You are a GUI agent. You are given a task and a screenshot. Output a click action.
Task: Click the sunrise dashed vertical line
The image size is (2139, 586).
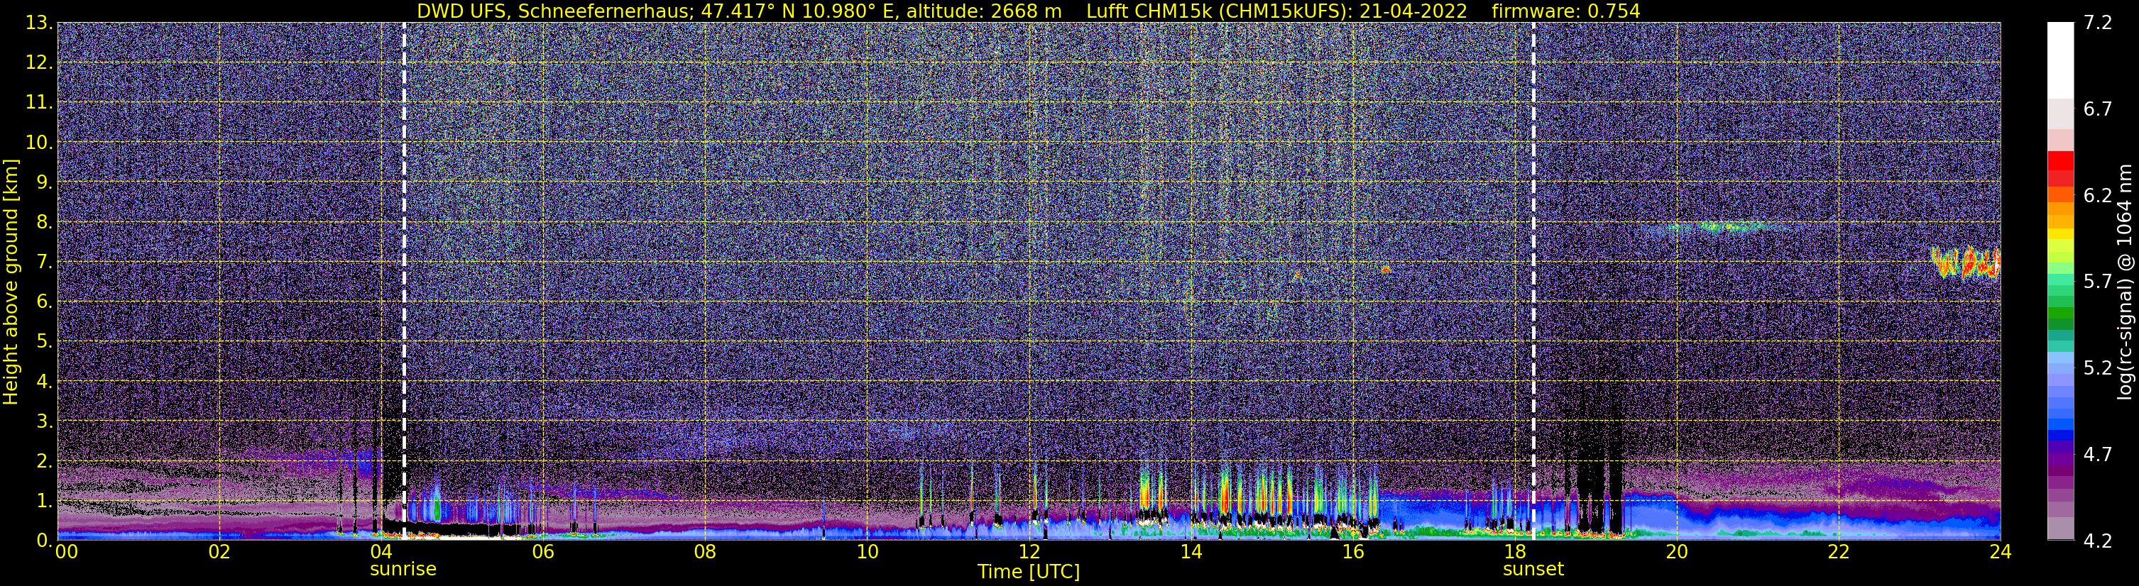pos(405,282)
